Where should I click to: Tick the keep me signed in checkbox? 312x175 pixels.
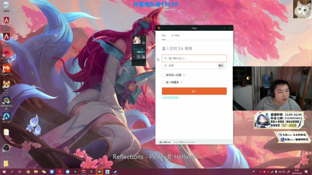tap(163, 75)
